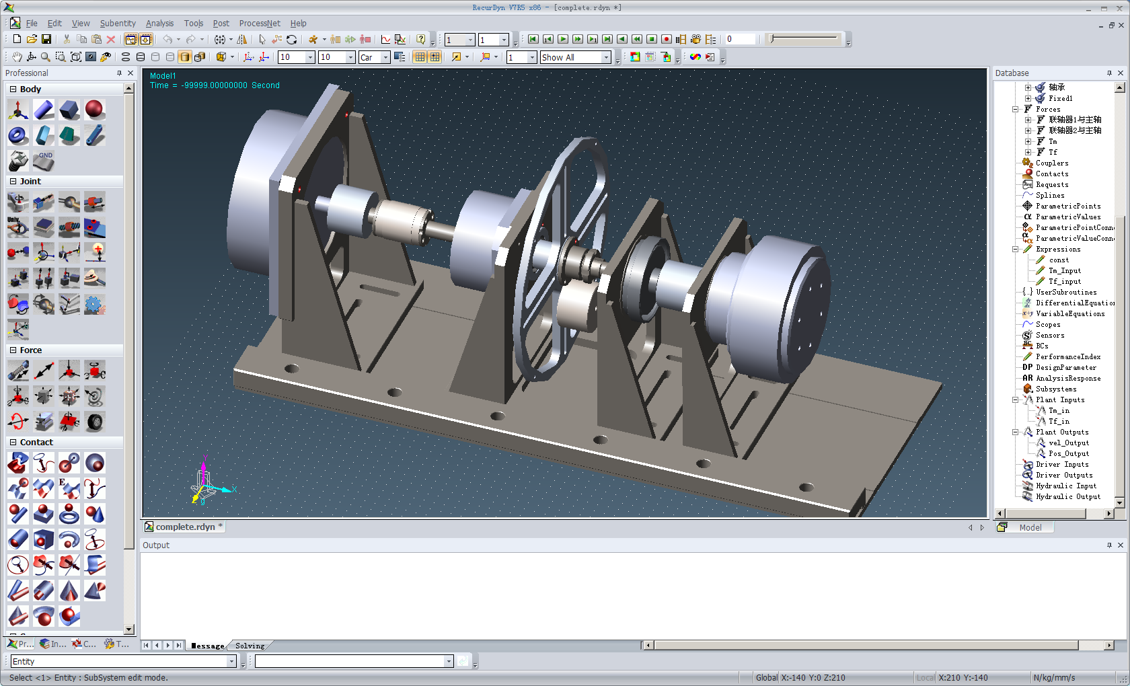Viewport: 1130px width, 686px height.
Task: Pick the Torus body tool
Action: [18, 135]
